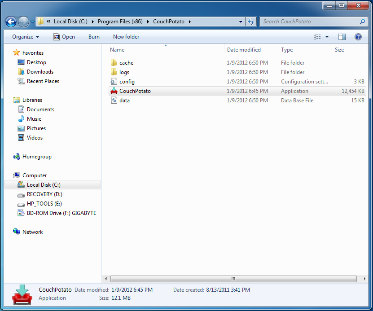This screenshot has height=311, width=373.
Task: Click the large CouchPotato icon in details pane
Action: 22,294
